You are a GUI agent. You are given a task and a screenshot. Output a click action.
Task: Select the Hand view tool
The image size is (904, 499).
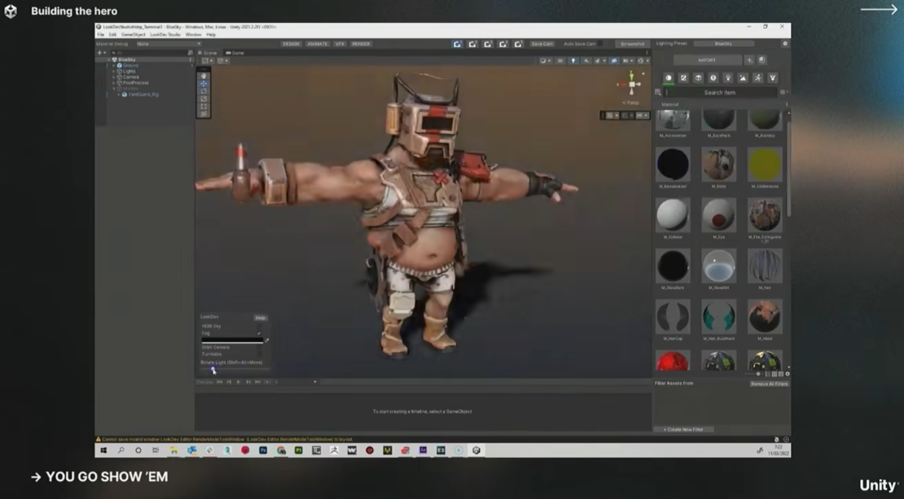[204, 76]
